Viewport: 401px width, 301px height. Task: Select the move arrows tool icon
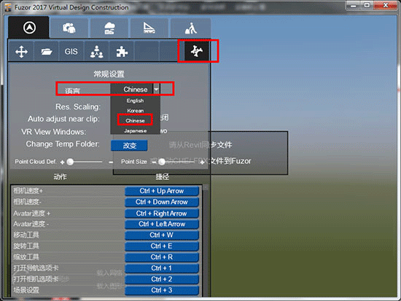(21, 52)
